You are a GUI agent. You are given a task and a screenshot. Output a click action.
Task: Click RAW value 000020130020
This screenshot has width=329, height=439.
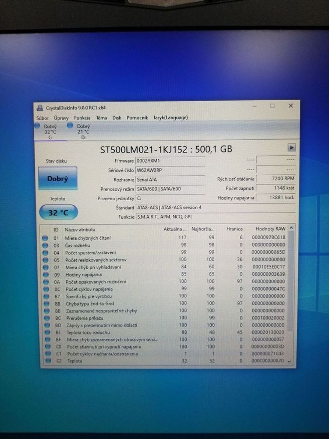[x=268, y=332]
